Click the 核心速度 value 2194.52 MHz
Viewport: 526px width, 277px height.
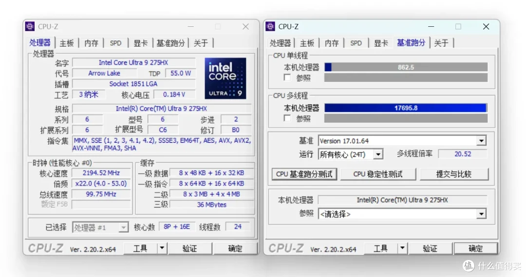tap(101, 173)
